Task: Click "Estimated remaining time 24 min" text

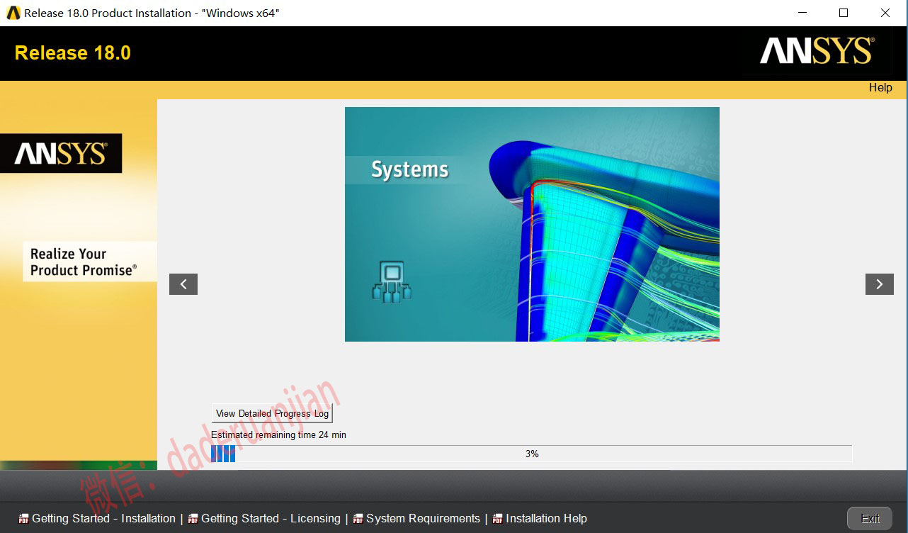Action: (x=278, y=434)
